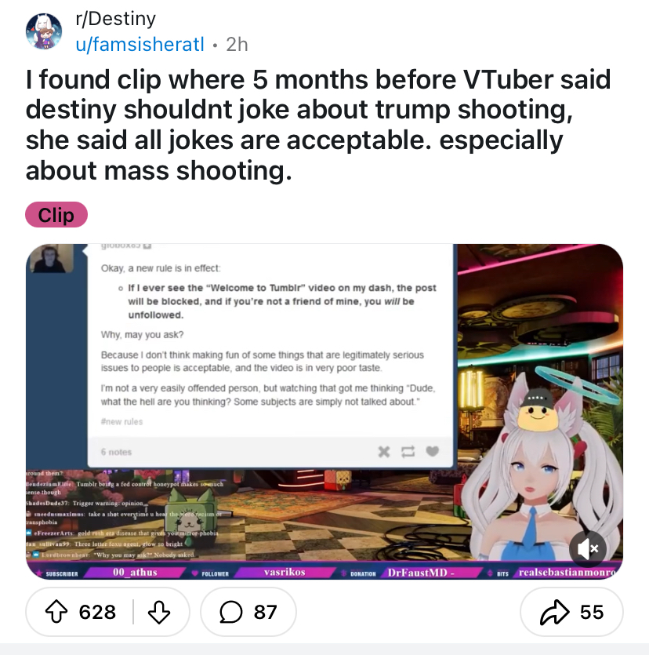Open u/famsisheratl user profile
The width and height of the screenshot is (649, 655).
click(x=140, y=44)
